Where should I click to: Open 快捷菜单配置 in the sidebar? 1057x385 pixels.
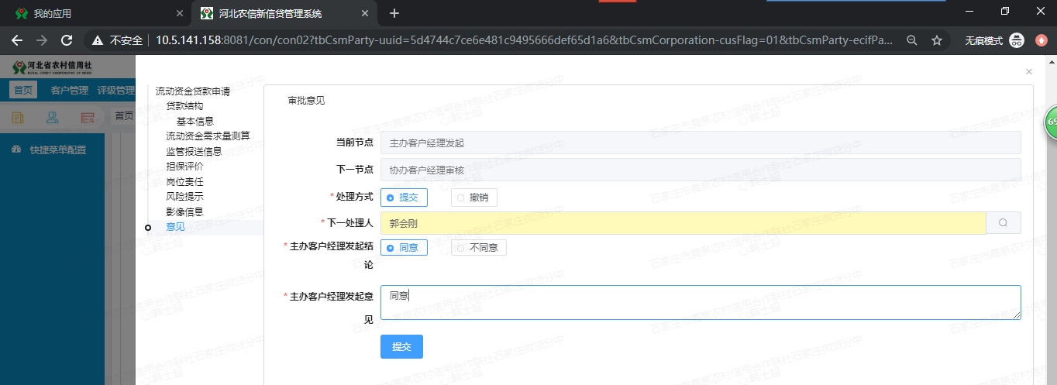[x=57, y=150]
